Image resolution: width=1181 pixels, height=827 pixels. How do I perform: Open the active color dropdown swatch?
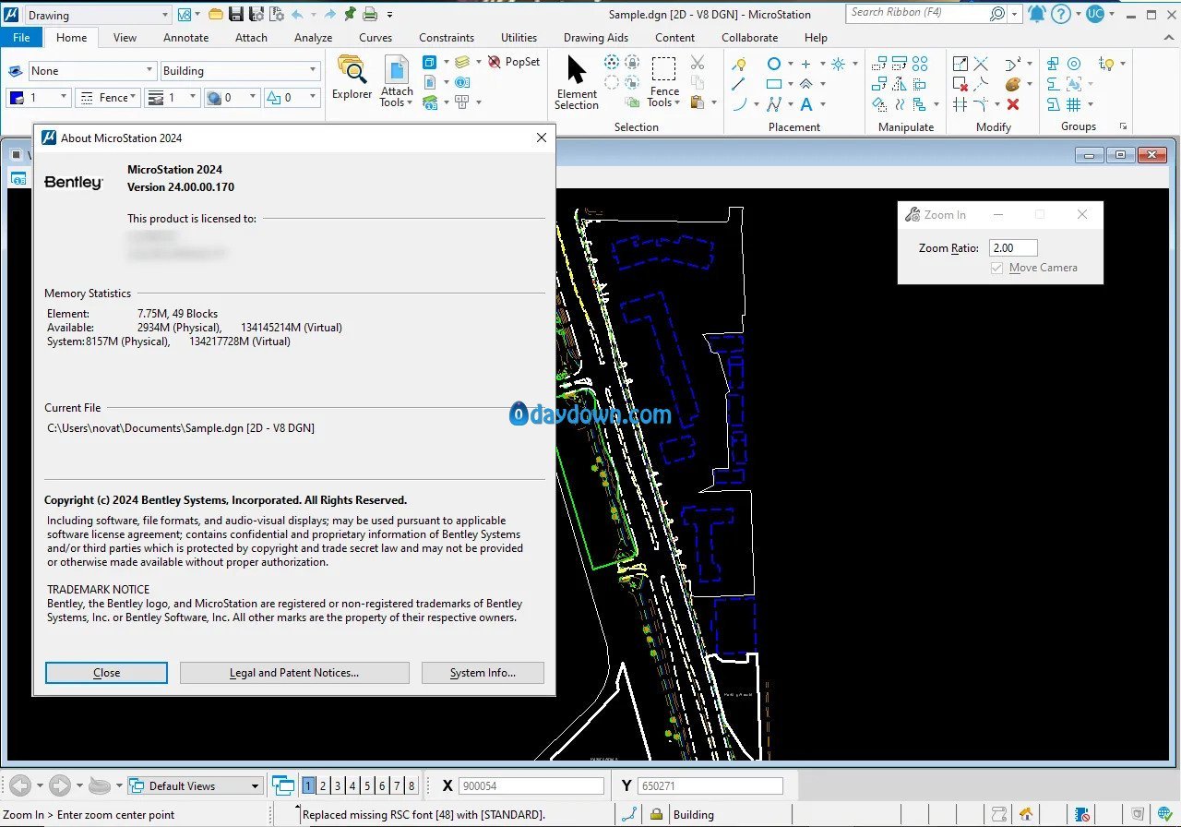pos(38,97)
